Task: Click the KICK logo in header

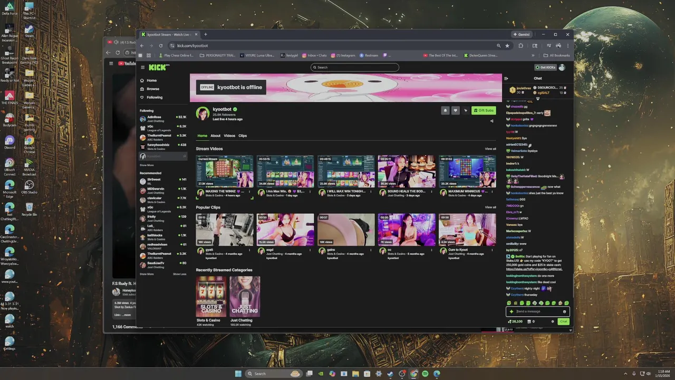Action: [x=158, y=68]
